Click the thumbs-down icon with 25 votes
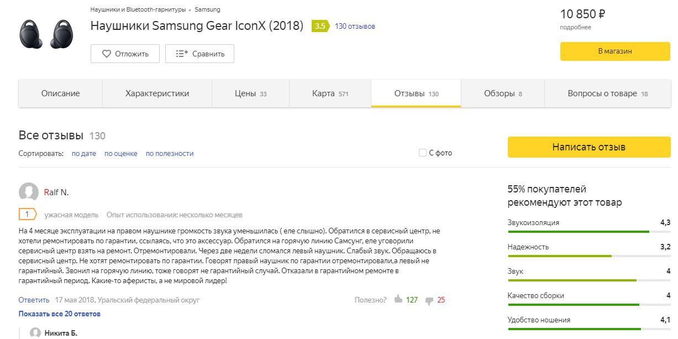This screenshot has width=678, height=339. click(x=429, y=300)
